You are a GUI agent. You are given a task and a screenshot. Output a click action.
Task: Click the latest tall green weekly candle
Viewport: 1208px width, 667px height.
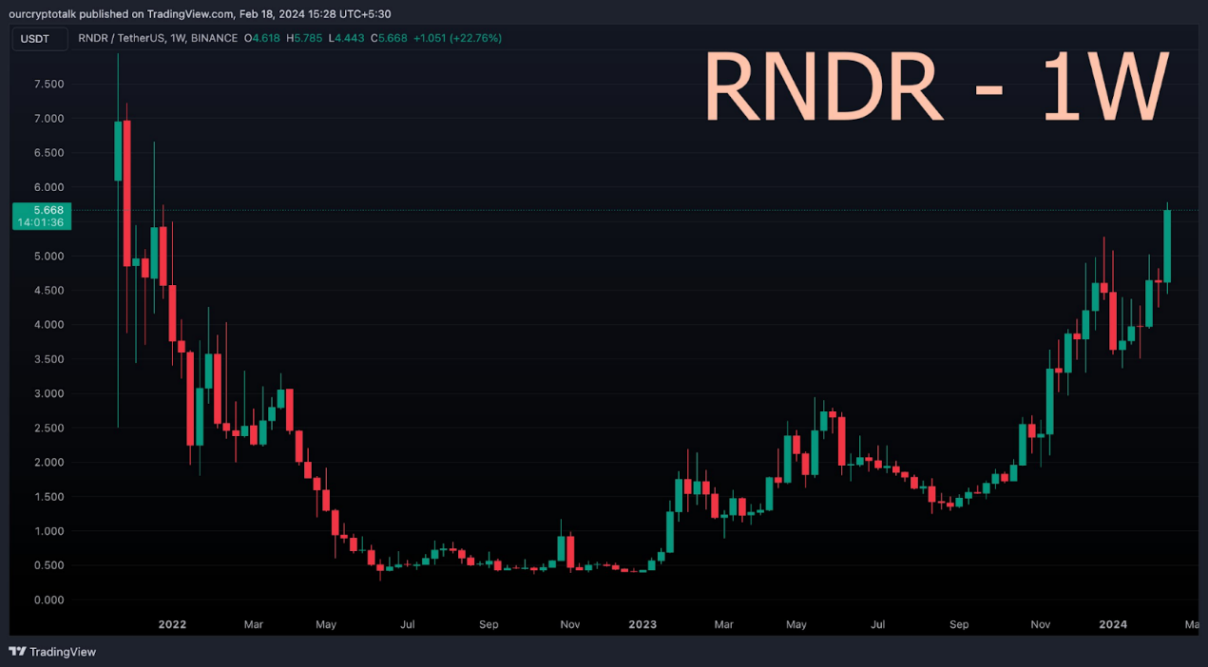pos(1167,246)
